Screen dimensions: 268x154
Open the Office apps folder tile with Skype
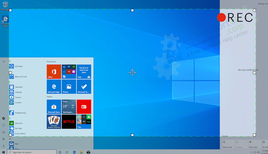click(69, 72)
